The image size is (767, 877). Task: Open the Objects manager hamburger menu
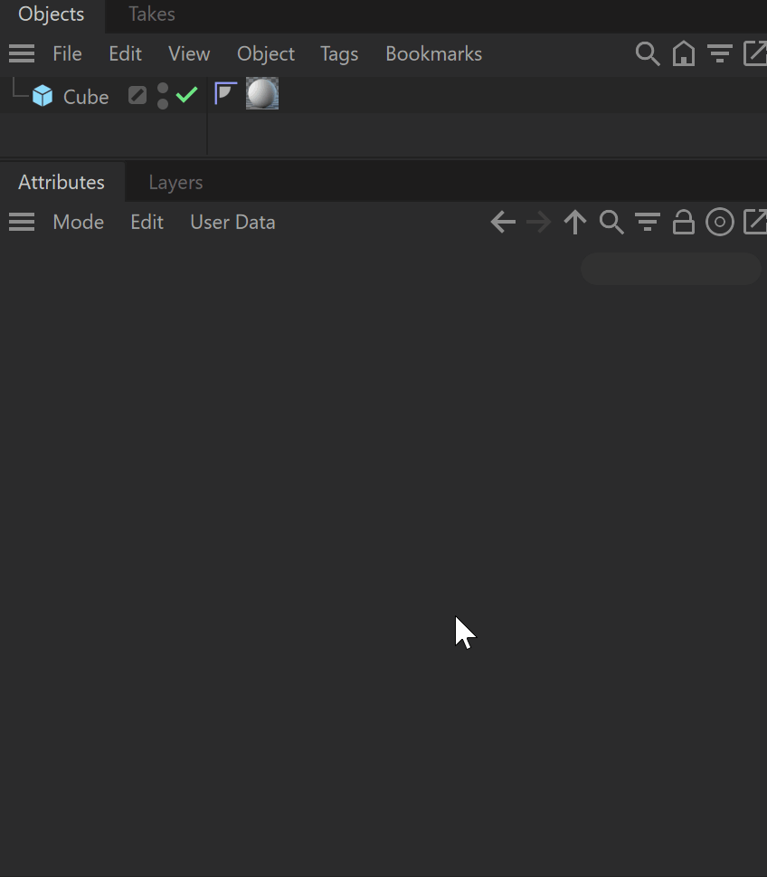[x=22, y=53]
